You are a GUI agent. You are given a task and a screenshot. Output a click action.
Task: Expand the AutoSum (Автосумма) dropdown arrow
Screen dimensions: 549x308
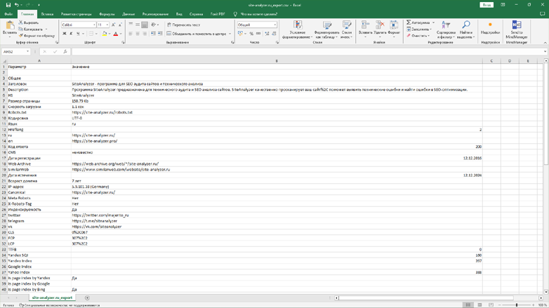tap(433, 22)
